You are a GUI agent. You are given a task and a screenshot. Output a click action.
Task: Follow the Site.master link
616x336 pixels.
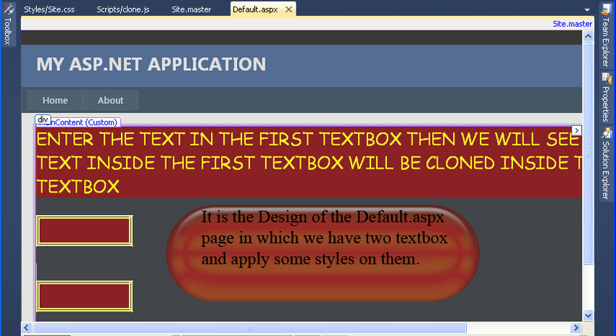(573, 24)
